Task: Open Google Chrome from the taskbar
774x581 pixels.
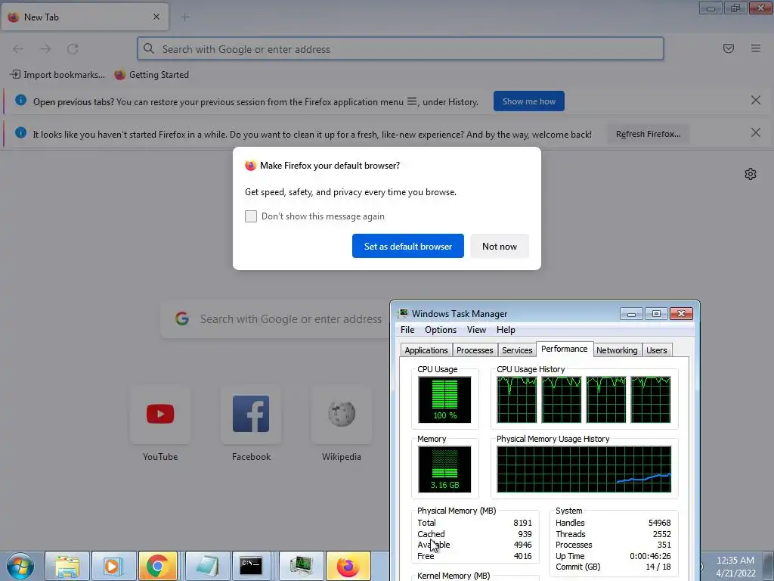Action: pos(157,566)
